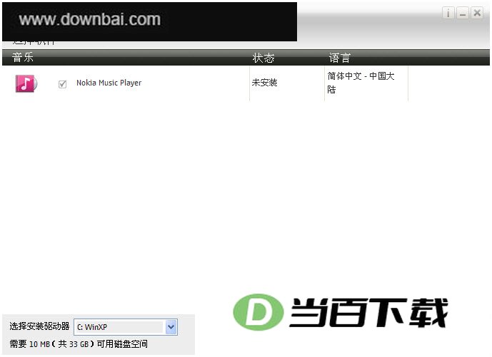Click the 音乐 column header
The height and width of the screenshot is (357, 492).
pos(23,58)
